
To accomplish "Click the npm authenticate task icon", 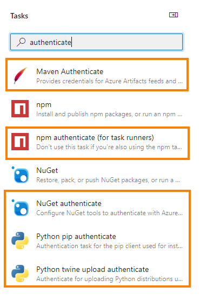I will (x=20, y=142).
